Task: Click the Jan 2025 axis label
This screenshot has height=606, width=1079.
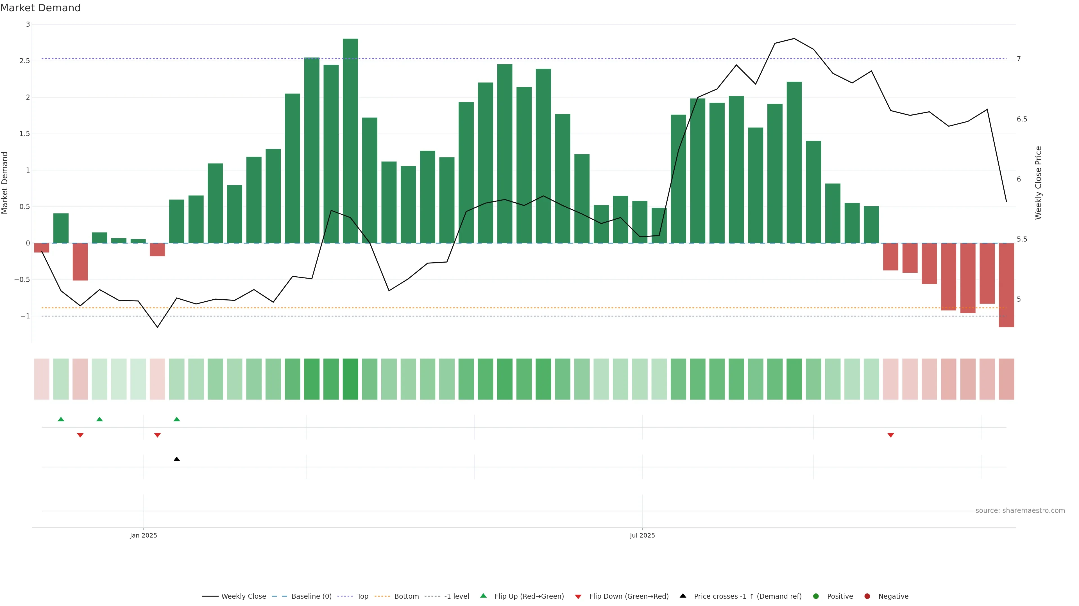Action: tap(143, 535)
